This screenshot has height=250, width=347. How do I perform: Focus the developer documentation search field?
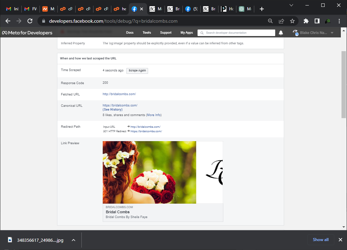click(x=236, y=33)
